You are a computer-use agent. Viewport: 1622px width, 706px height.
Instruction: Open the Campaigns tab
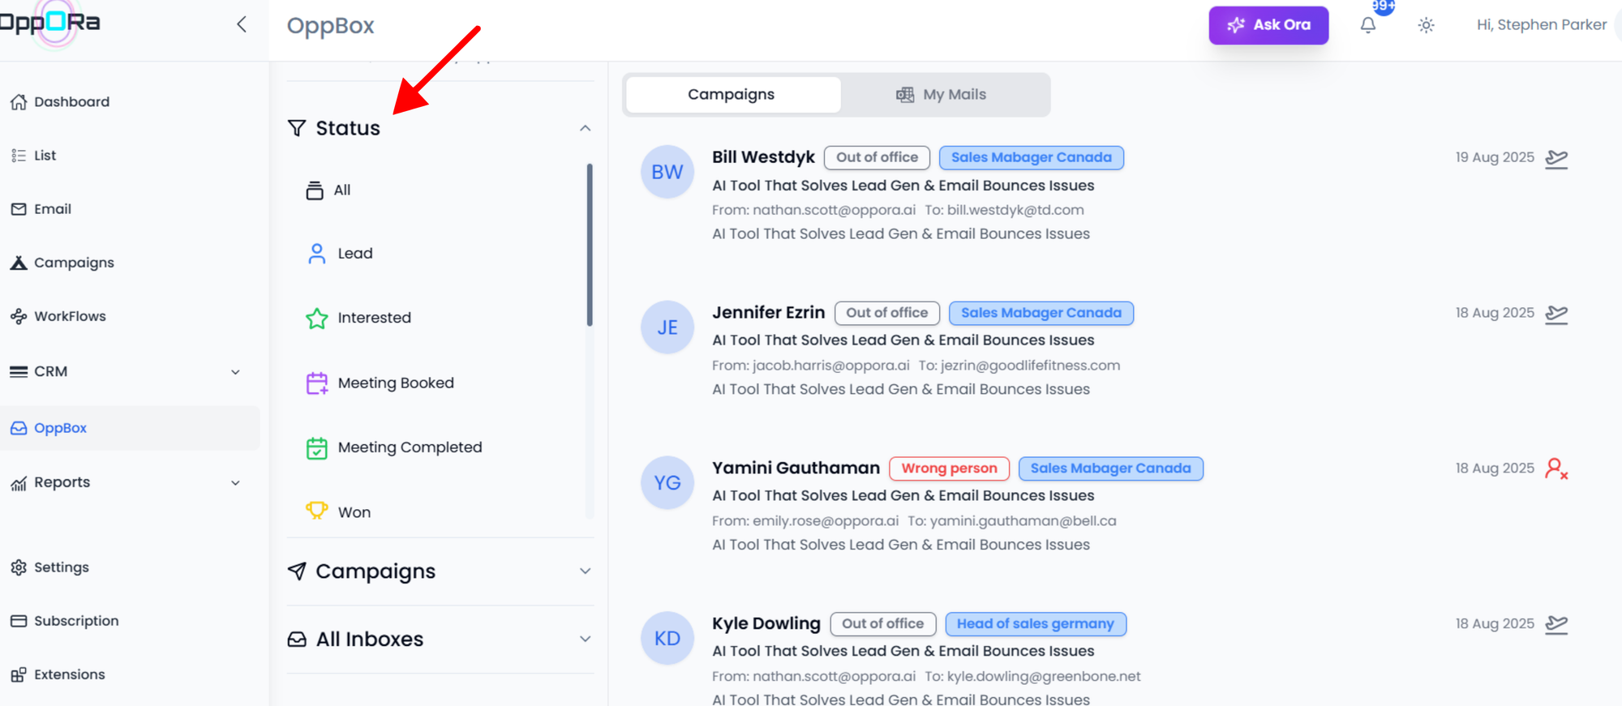[732, 95]
